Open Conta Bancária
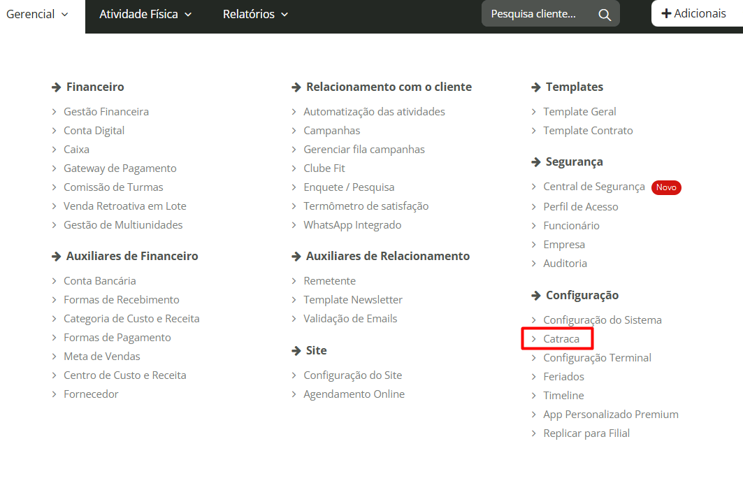Image resolution: width=743 pixels, height=481 pixels. pos(99,281)
